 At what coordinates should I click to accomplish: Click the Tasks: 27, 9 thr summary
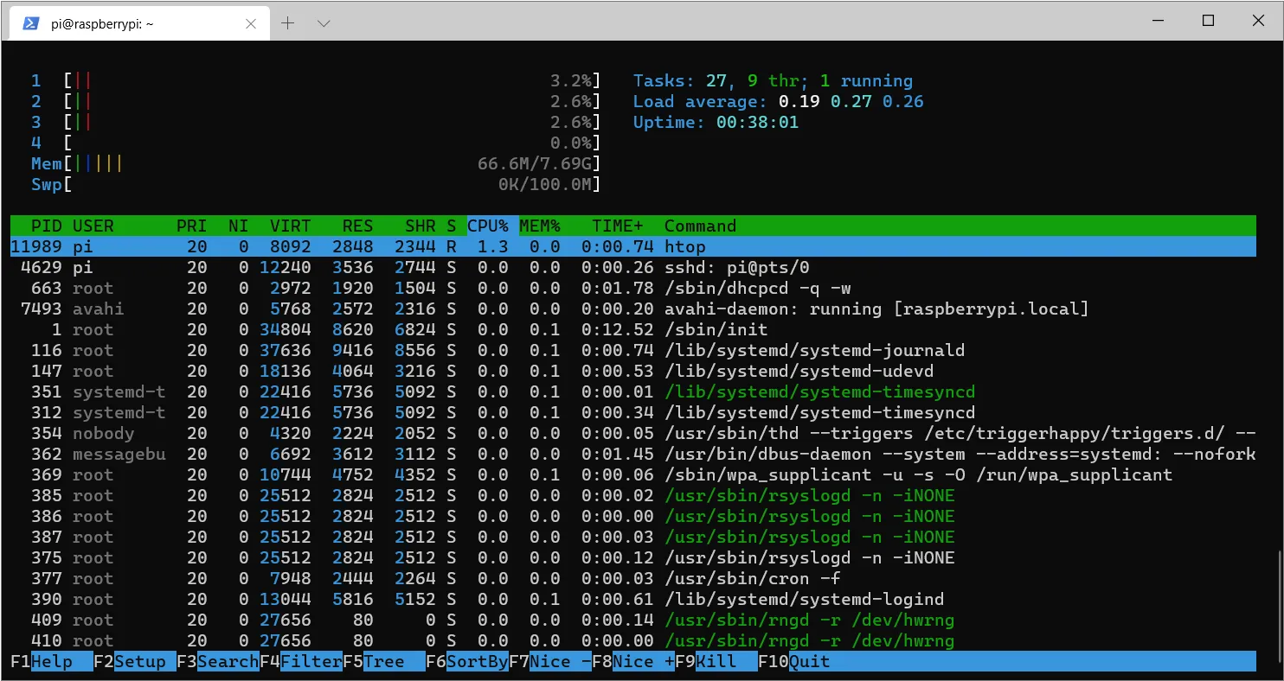pos(773,80)
